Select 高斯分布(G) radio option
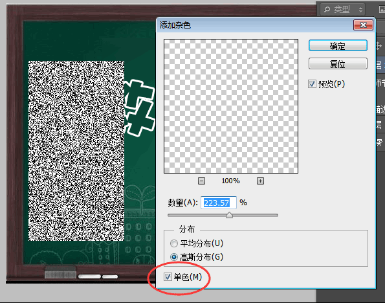385x303 pixels. pos(174,257)
